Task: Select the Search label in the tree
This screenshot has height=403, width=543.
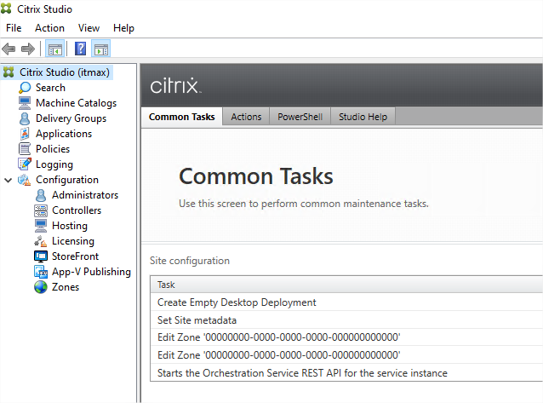Action: point(50,88)
